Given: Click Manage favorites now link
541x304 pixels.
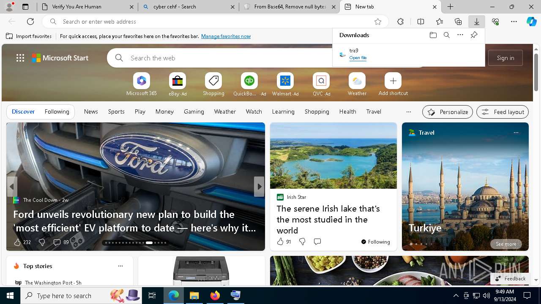Looking at the screenshot, I should point(226,36).
